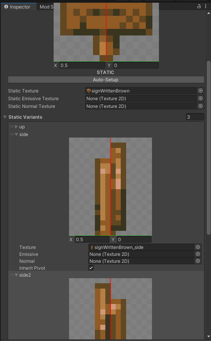Uncheck the Inherit Pivot checkbox
Viewport: 211px width, 341px height.
[x=91, y=268]
